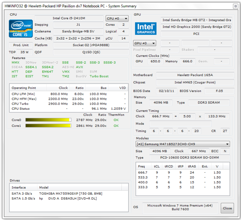This screenshot has width=241, height=220.
Task: Select the TOSHIBA MK7559GSXP drive row
Action: [x=69, y=194]
